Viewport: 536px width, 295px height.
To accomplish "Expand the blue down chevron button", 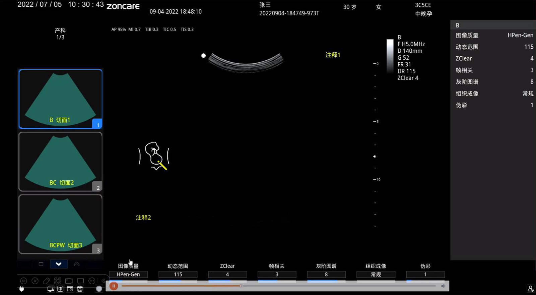I will pyautogui.click(x=59, y=264).
